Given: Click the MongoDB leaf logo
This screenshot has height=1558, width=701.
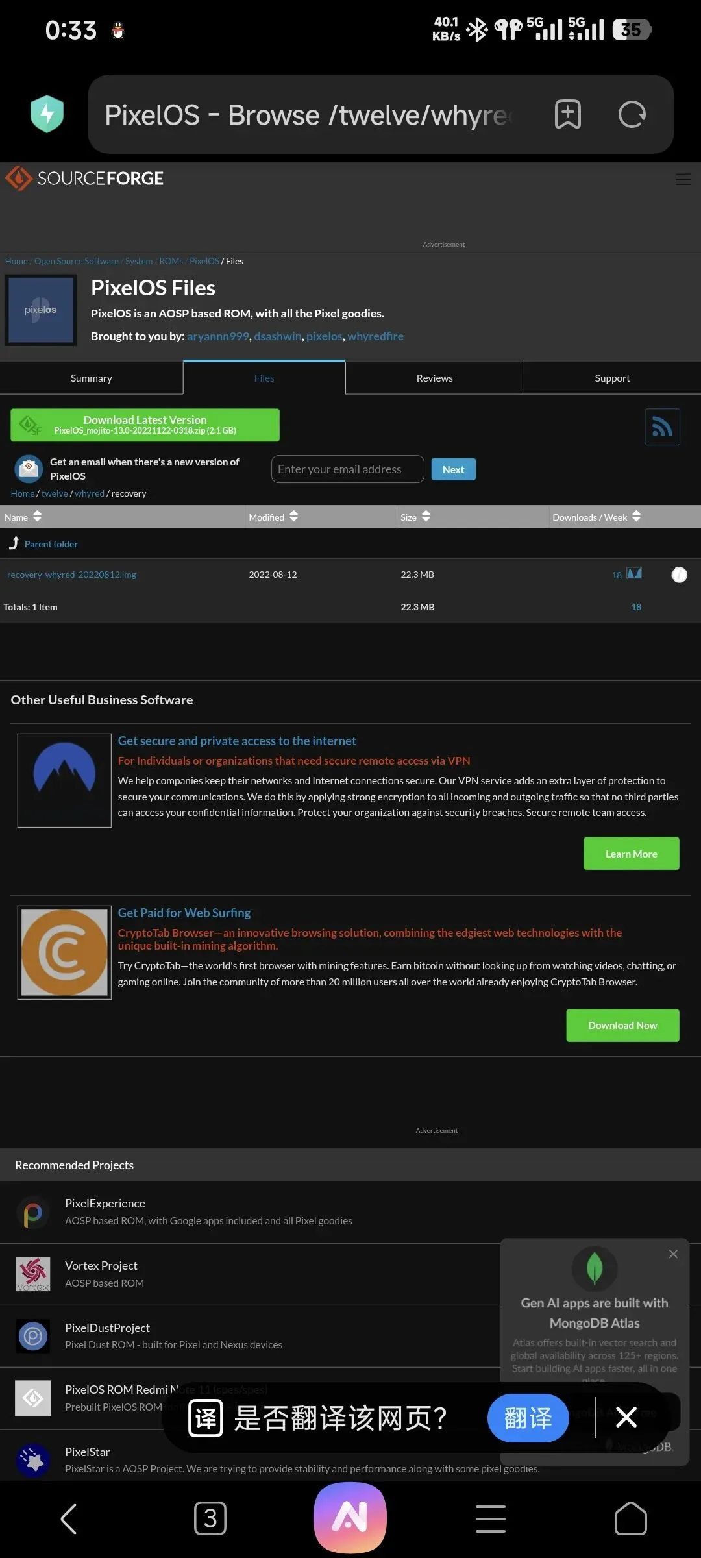Looking at the screenshot, I should (595, 1268).
